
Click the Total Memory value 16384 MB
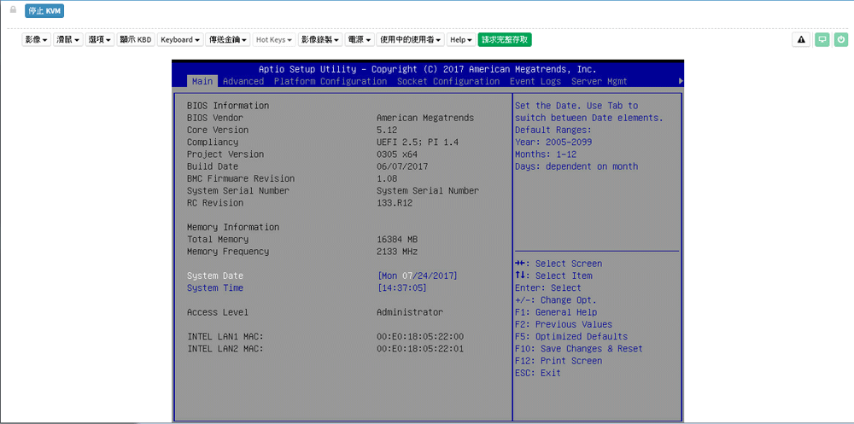397,240
